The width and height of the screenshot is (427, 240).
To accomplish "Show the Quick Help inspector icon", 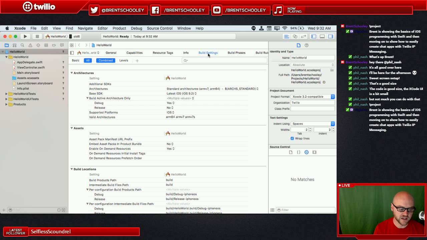I will point(307,45).
